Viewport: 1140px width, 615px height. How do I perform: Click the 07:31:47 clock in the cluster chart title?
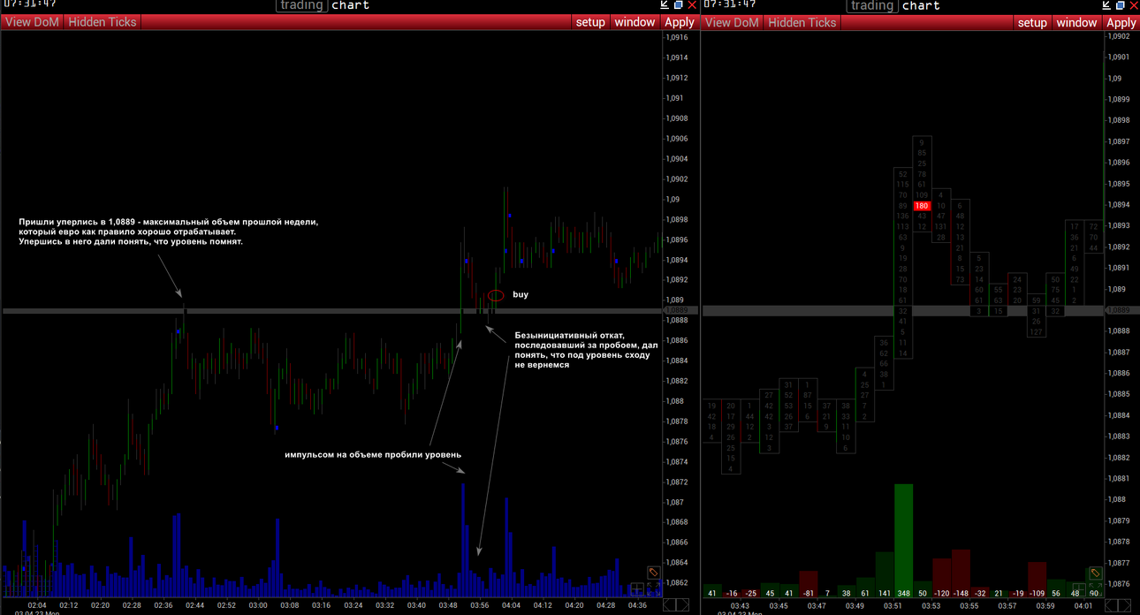(x=730, y=4)
